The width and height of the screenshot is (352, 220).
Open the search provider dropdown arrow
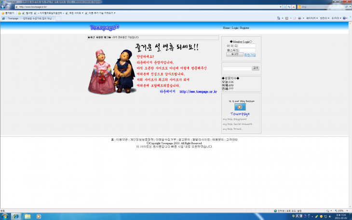(350, 7)
